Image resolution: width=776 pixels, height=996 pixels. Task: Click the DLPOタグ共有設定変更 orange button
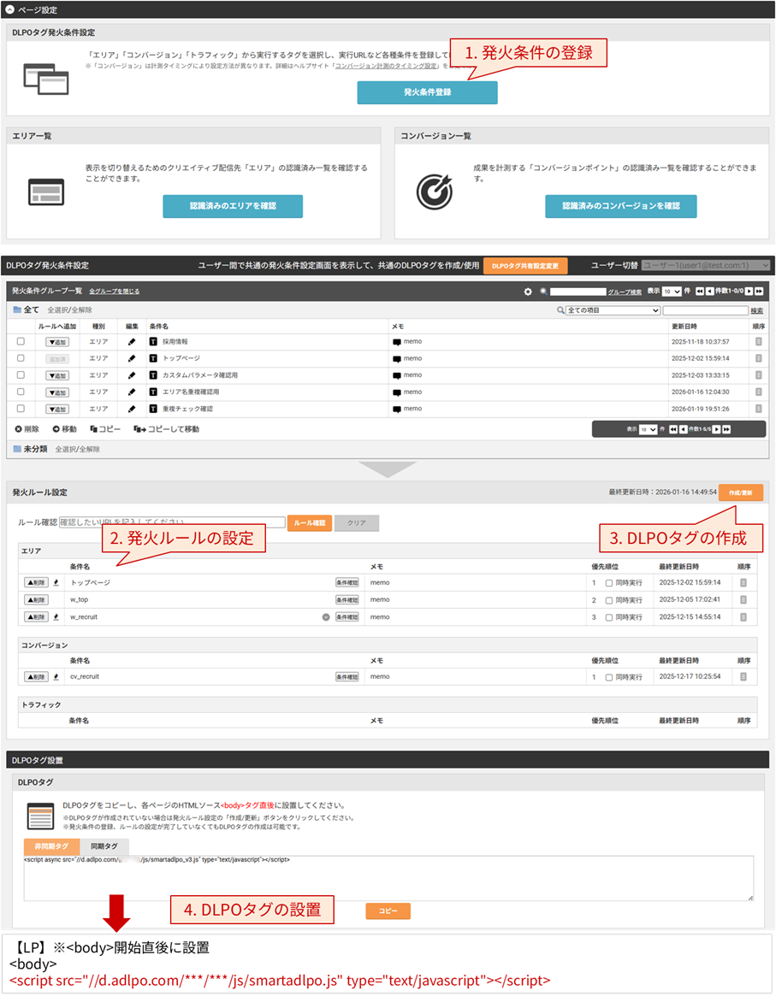pos(525,266)
